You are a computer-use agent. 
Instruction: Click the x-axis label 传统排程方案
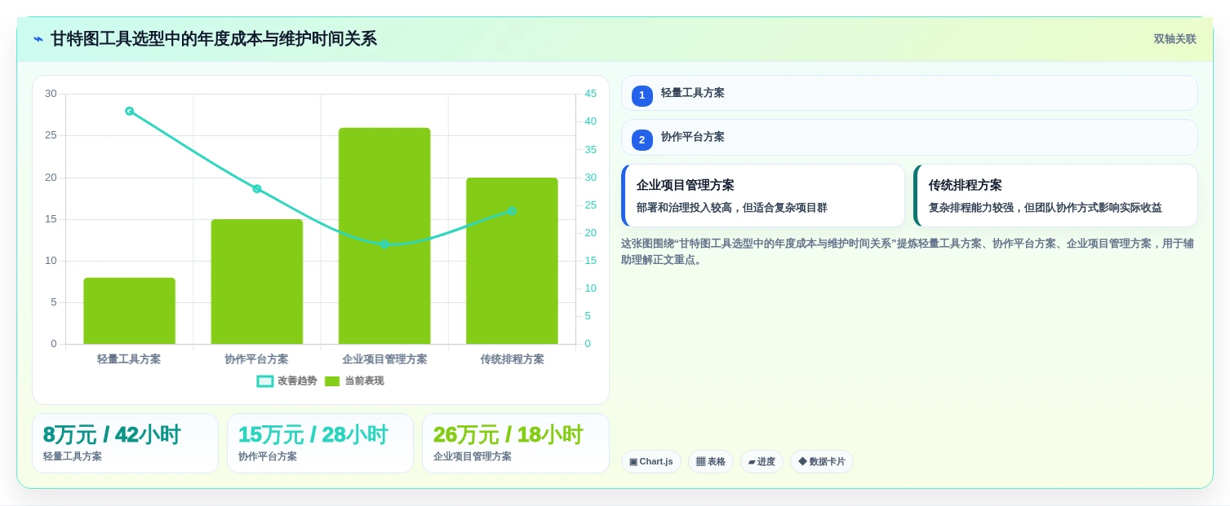point(512,359)
